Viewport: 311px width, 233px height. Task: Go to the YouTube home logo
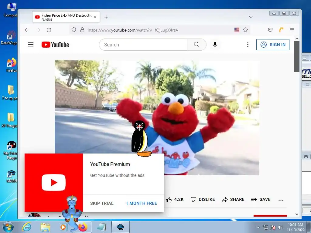[55, 45]
